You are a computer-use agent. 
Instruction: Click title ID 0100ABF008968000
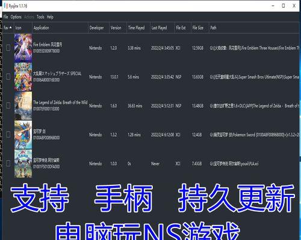coord(46,137)
